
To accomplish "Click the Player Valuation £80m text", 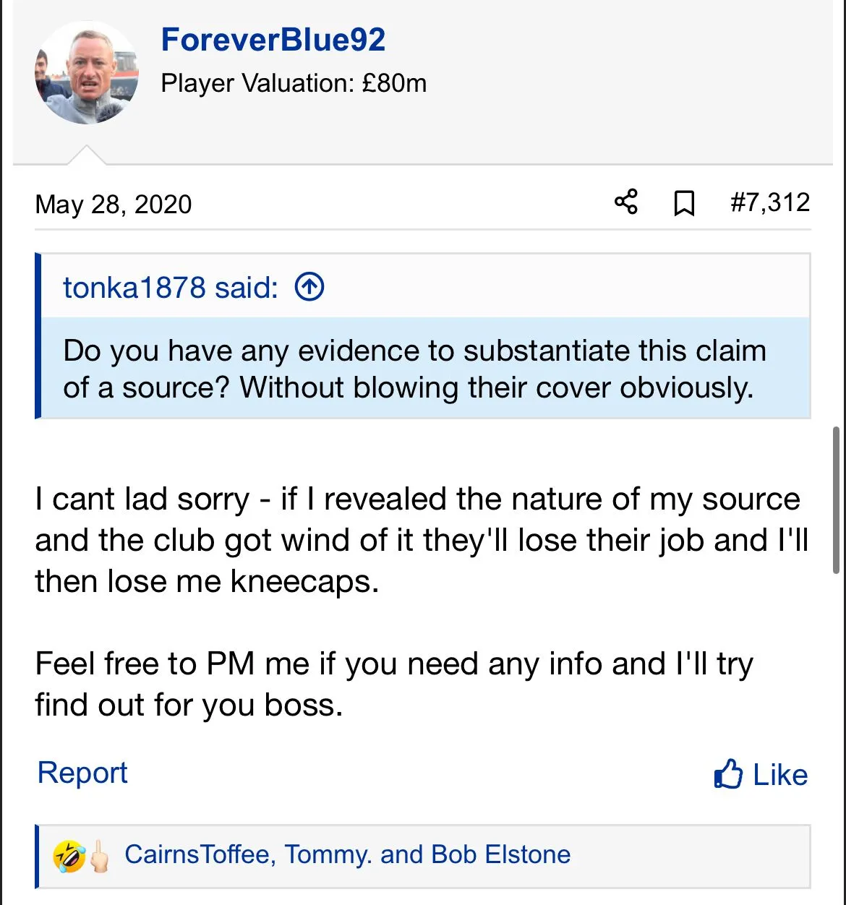I will pos(294,83).
